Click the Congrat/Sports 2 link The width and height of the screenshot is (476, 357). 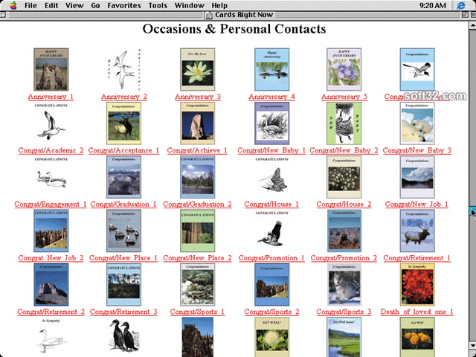click(x=271, y=312)
